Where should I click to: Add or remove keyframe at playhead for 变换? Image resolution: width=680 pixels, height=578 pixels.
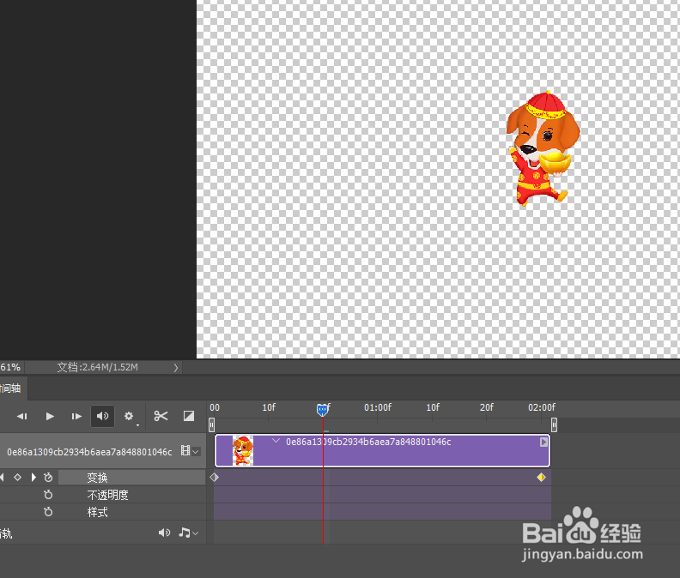(x=17, y=478)
